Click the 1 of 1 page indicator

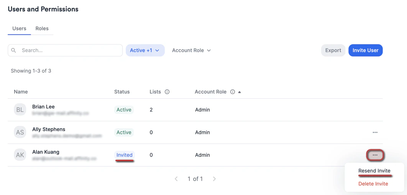[195, 179]
